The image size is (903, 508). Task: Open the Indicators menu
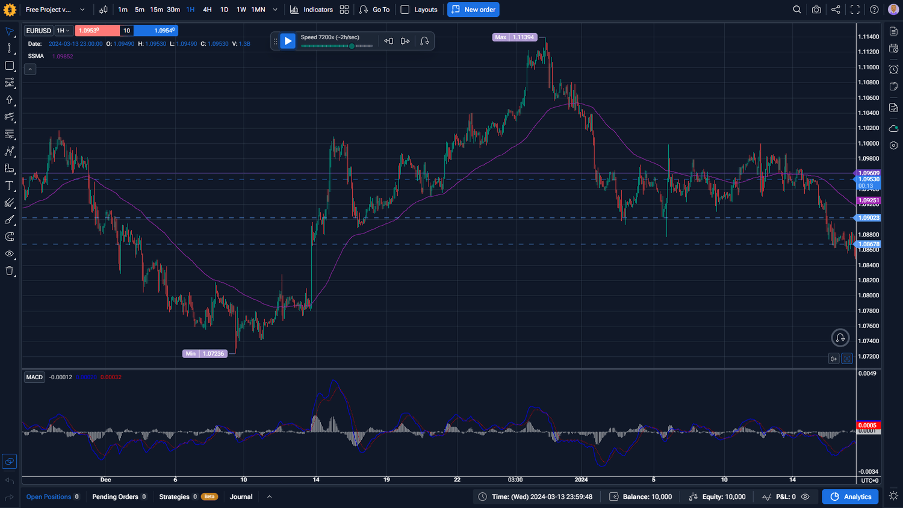pos(311,10)
